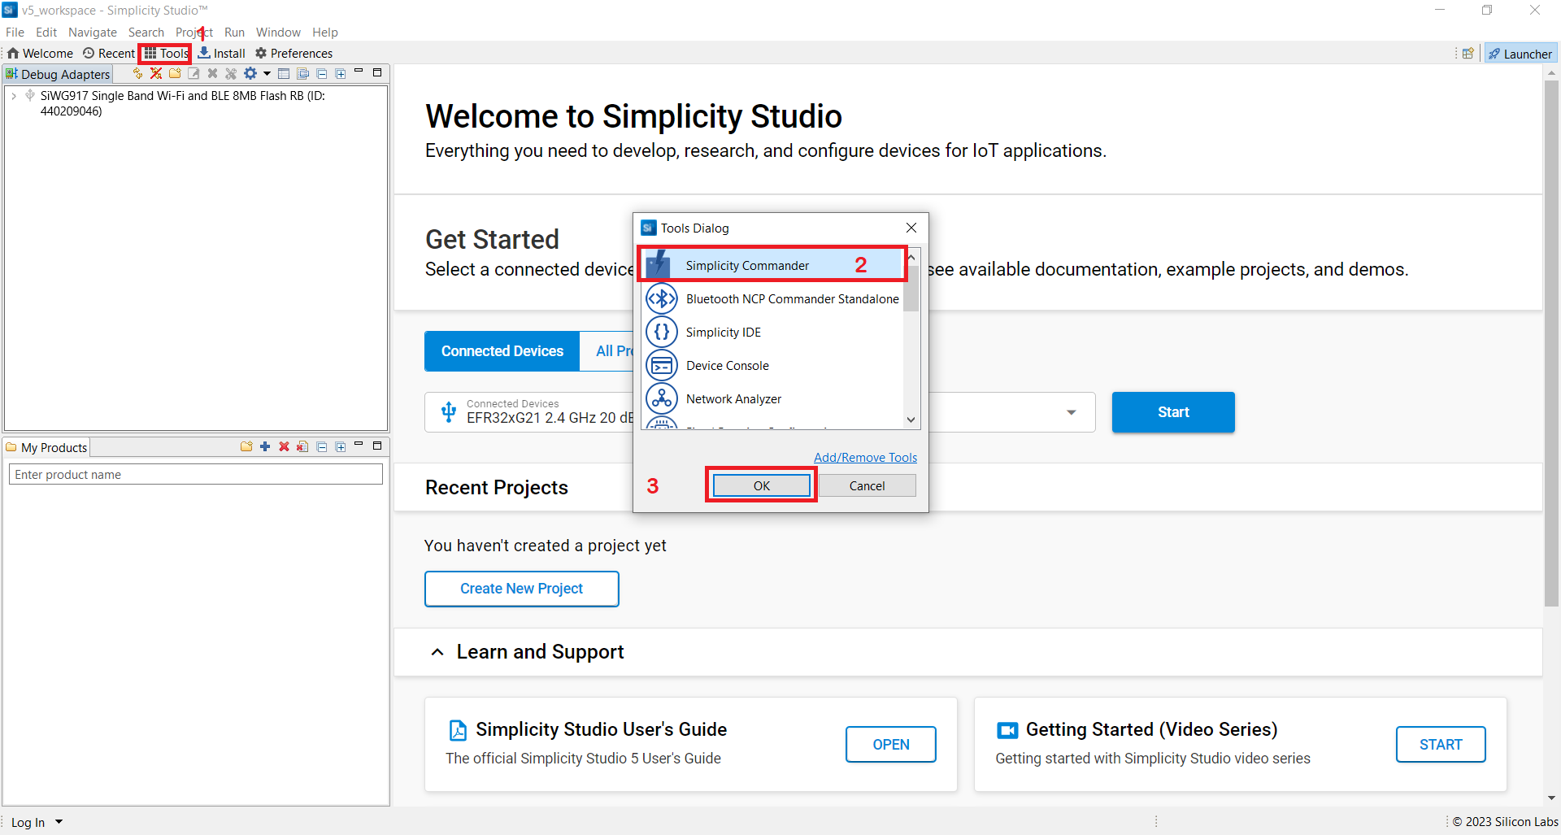The height and width of the screenshot is (835, 1561).
Task: Collapse the Learn and Support section
Action: (x=437, y=652)
